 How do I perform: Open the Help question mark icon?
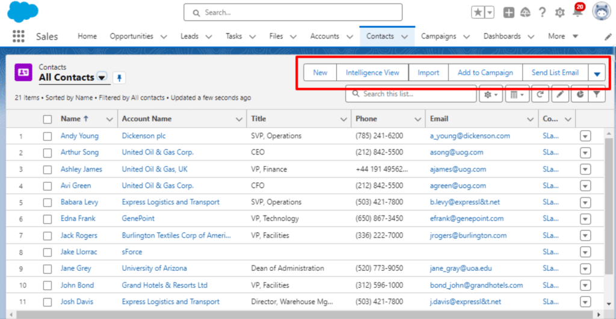[543, 13]
